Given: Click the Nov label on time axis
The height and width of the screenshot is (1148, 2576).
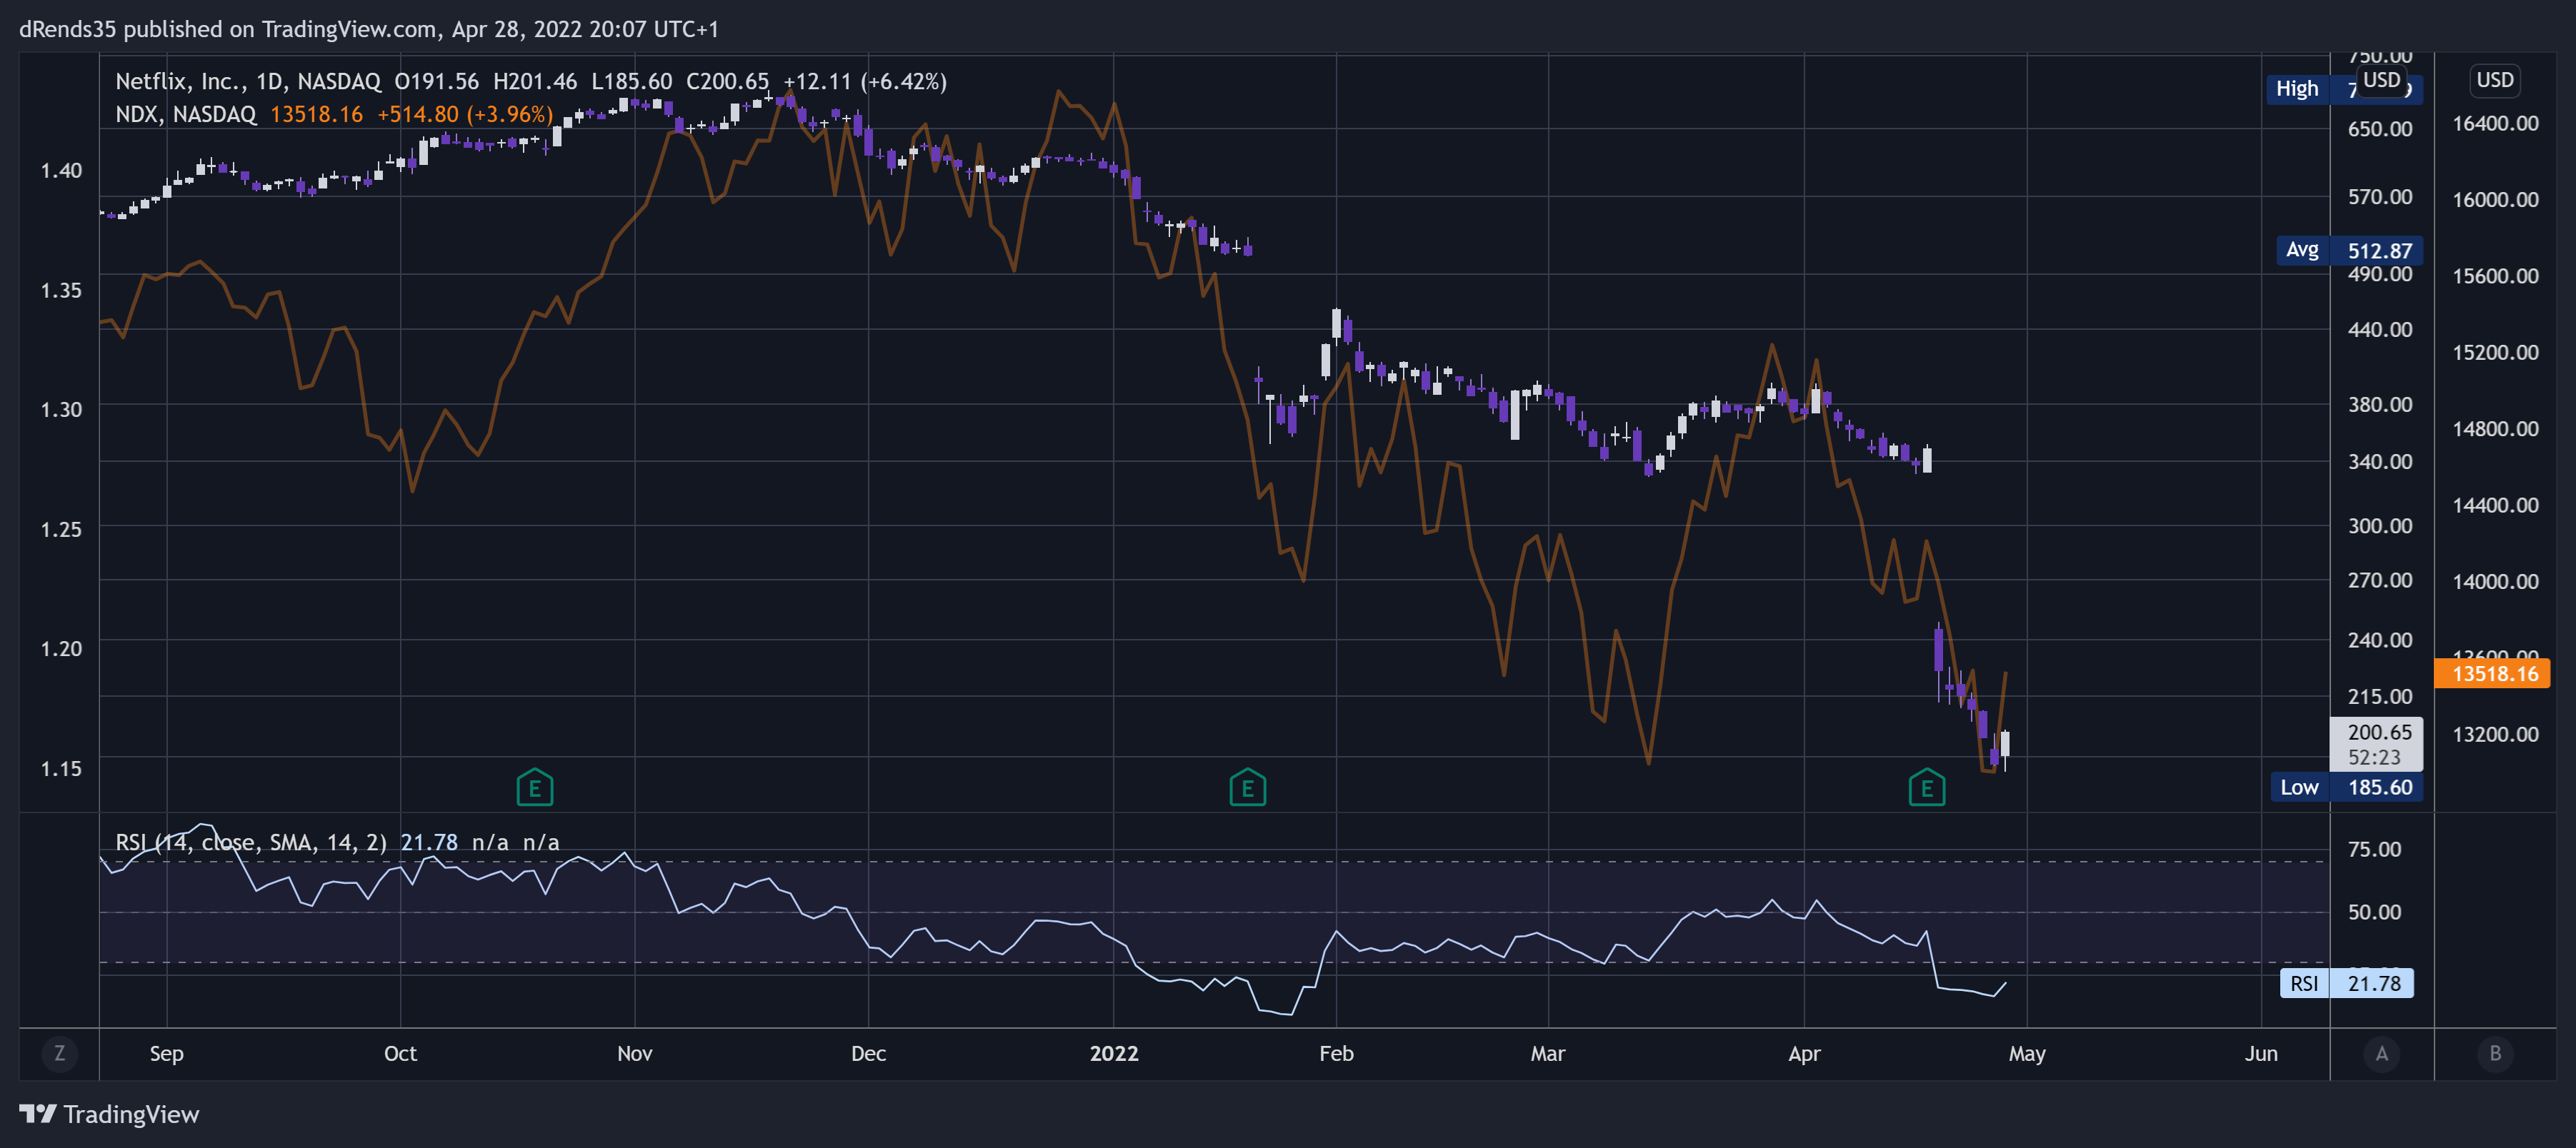Looking at the screenshot, I should [x=635, y=1053].
